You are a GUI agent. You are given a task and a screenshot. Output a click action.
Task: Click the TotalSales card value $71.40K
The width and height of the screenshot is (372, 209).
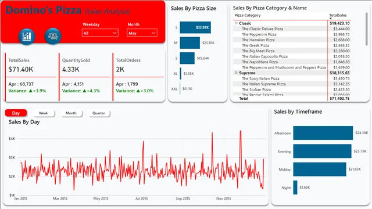[21, 69]
